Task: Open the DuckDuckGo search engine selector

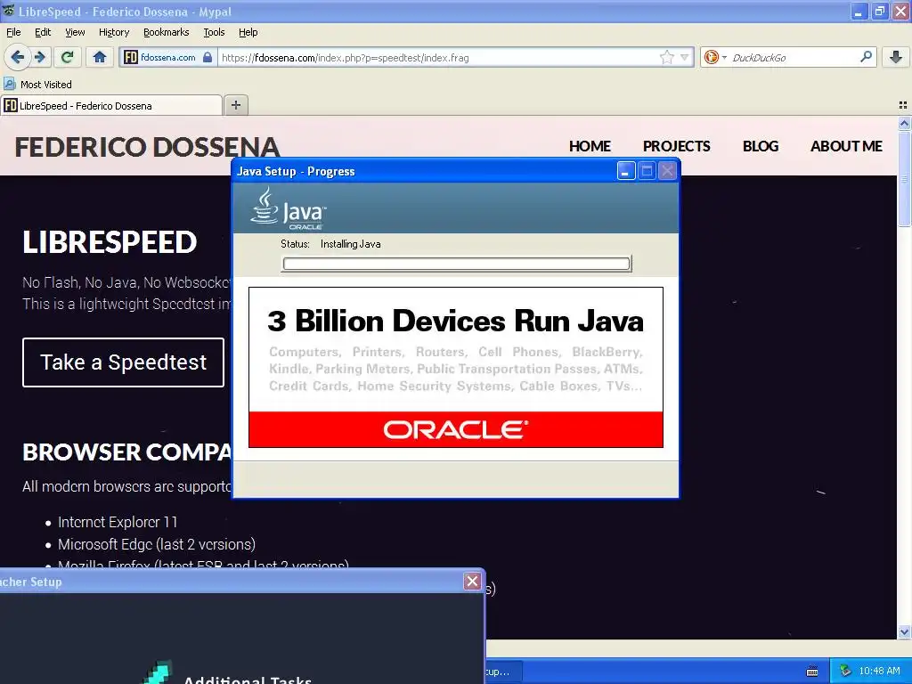Action: click(715, 57)
